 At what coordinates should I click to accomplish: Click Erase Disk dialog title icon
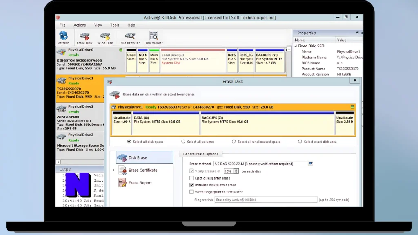coord(109,82)
